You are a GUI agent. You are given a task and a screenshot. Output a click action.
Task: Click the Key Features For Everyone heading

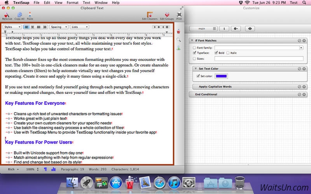pos(35,103)
